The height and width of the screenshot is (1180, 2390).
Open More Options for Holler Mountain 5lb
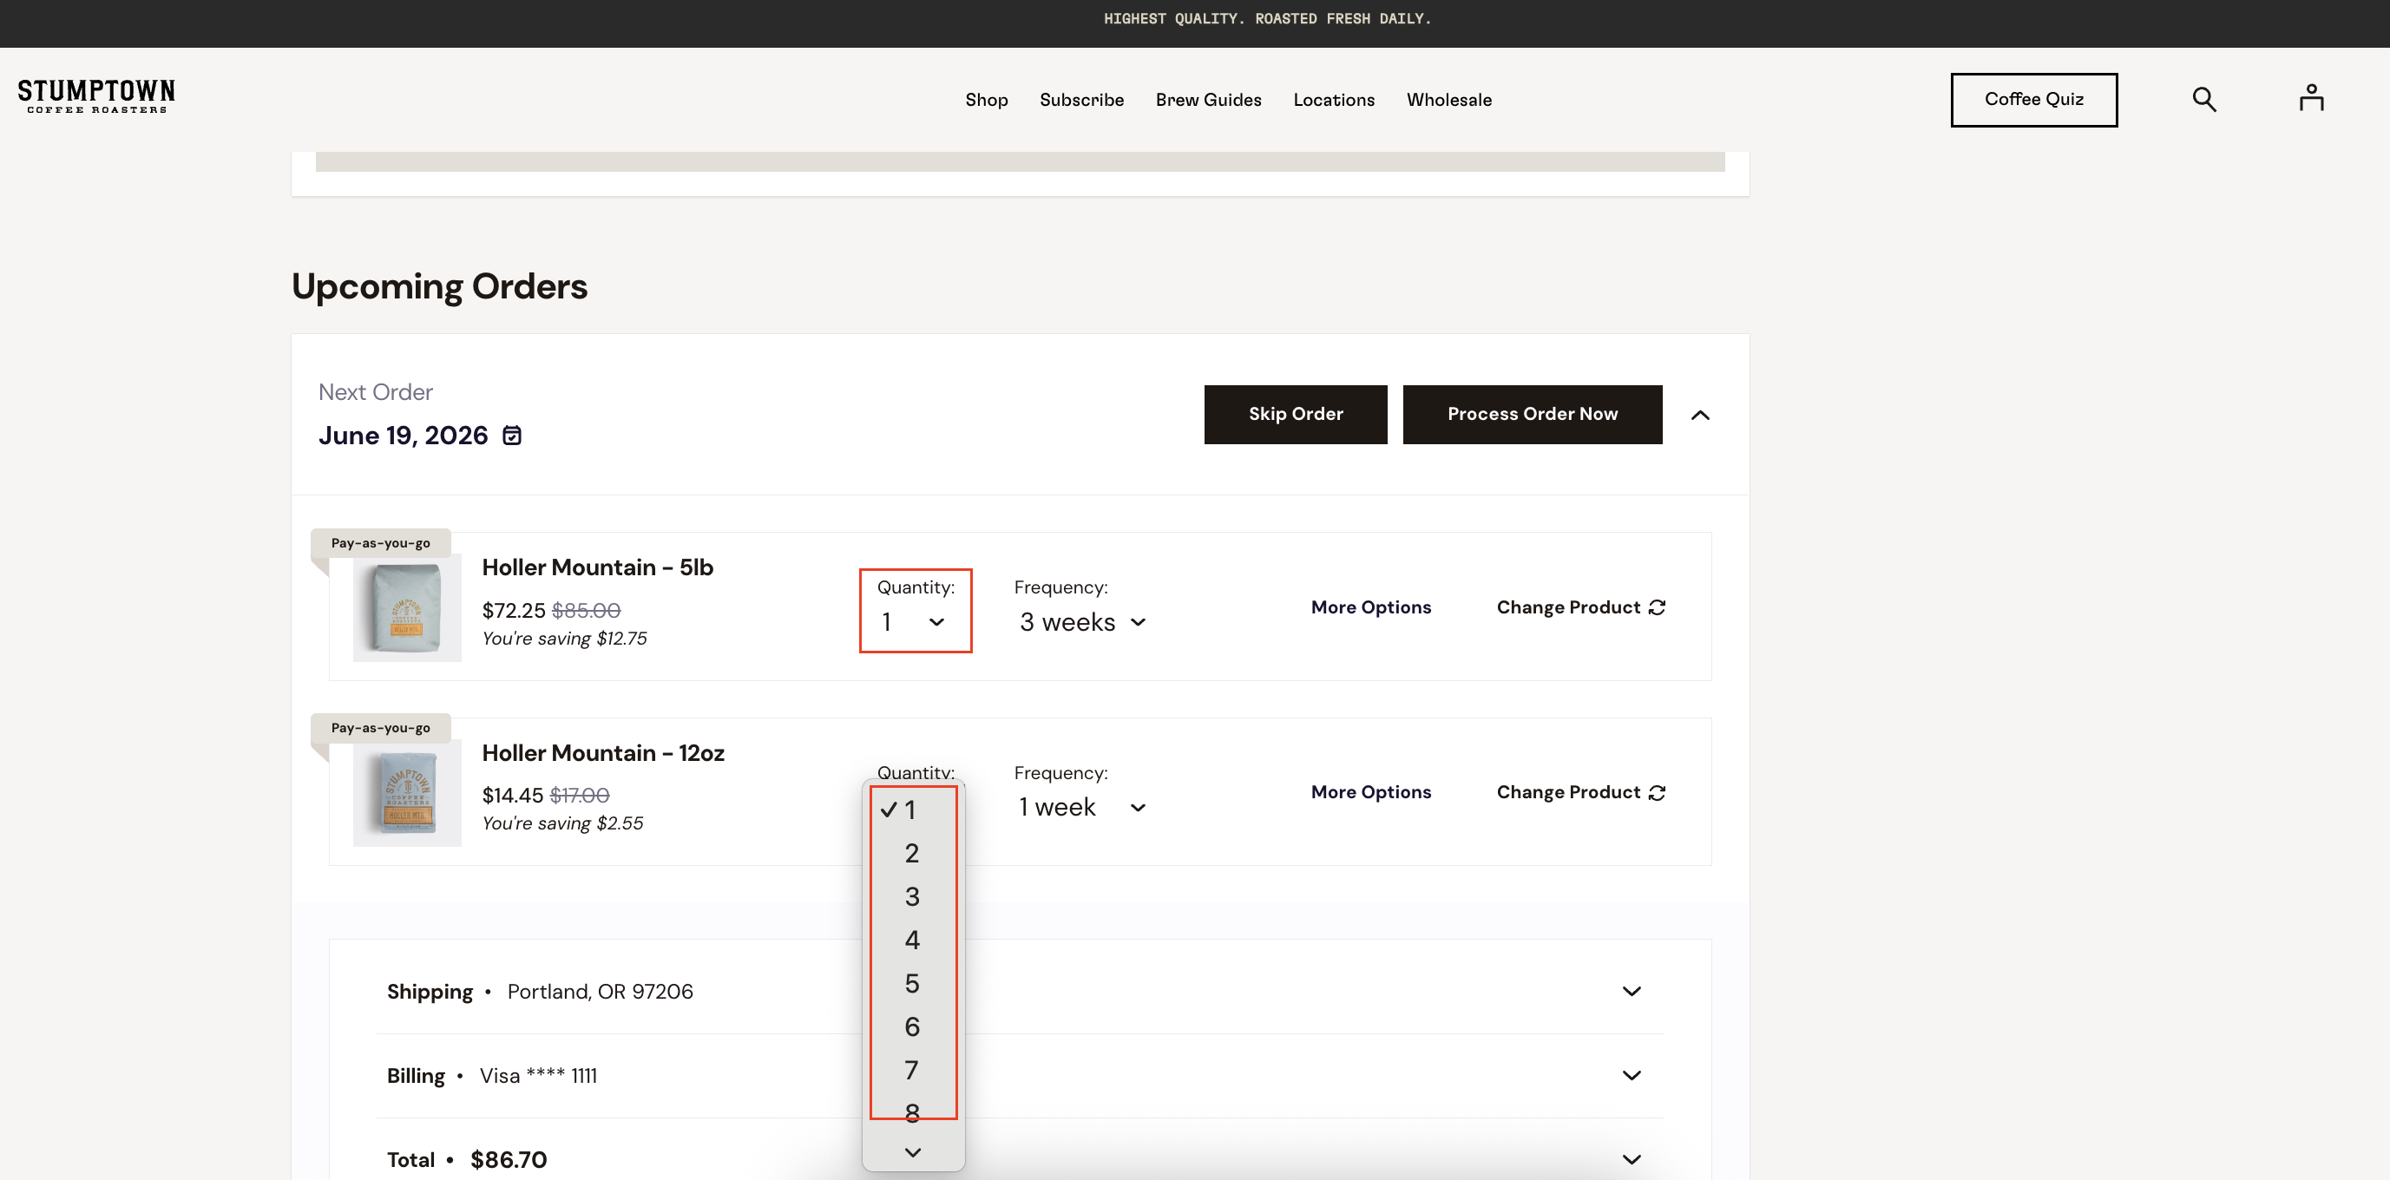[x=1370, y=606]
